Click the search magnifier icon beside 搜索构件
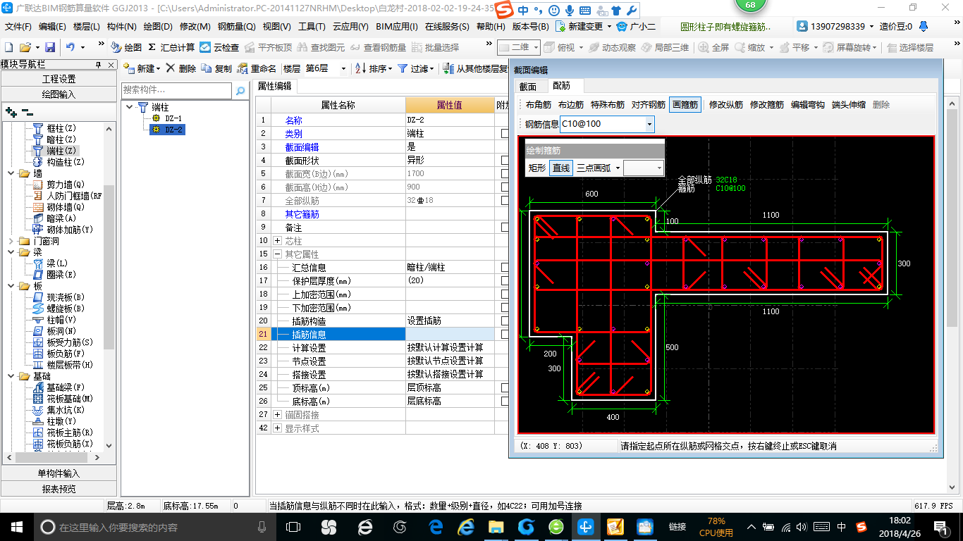This screenshot has height=541, width=963. click(x=240, y=91)
